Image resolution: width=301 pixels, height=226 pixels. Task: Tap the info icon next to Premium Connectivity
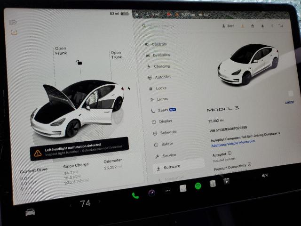249,164
